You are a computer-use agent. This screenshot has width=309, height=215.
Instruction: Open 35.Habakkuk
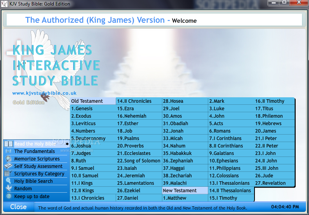pyautogui.click(x=185, y=153)
